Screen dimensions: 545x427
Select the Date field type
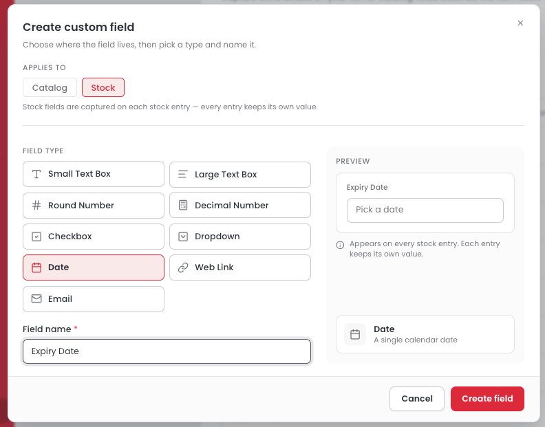pyautogui.click(x=94, y=267)
